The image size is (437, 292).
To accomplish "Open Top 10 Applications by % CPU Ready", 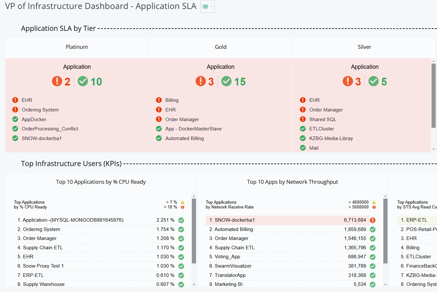I will pos(101,182).
